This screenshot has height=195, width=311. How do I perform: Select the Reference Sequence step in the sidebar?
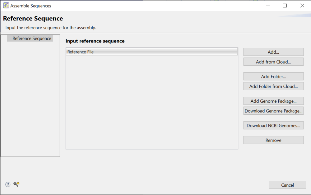[31, 38]
